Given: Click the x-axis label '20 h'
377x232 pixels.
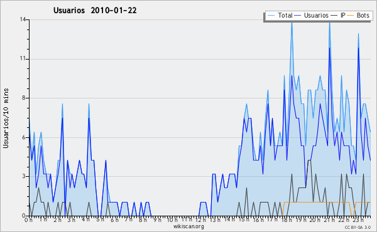Looking at the screenshot, I should coord(315,219).
